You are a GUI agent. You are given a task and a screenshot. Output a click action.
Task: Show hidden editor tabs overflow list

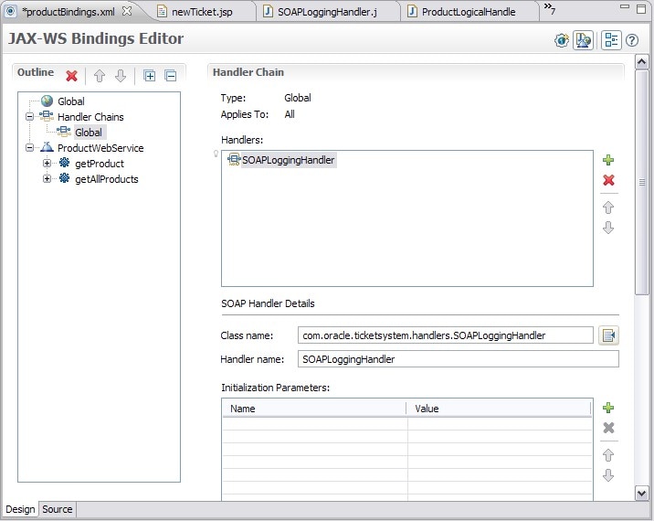550,8
